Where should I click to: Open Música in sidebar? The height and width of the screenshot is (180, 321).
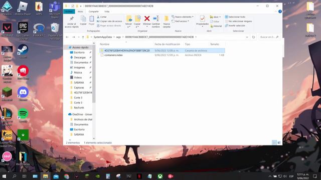[x=78, y=72]
